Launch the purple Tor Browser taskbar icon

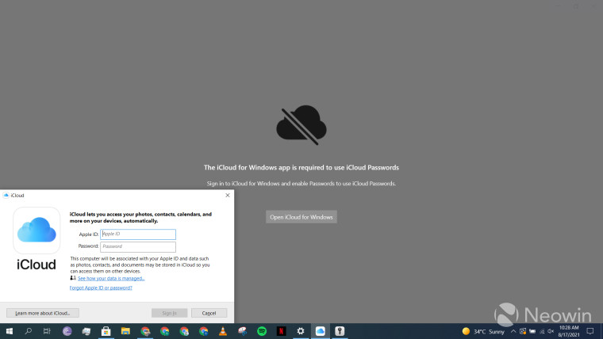click(67, 331)
